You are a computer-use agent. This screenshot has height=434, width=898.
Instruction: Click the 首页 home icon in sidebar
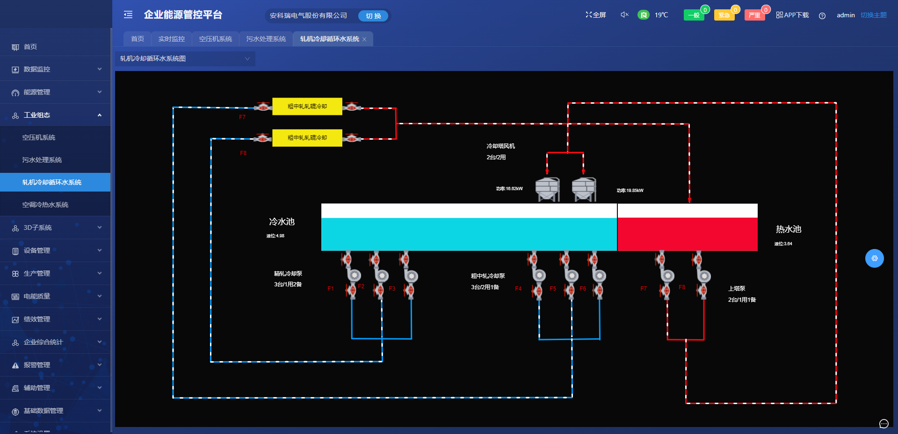click(15, 47)
